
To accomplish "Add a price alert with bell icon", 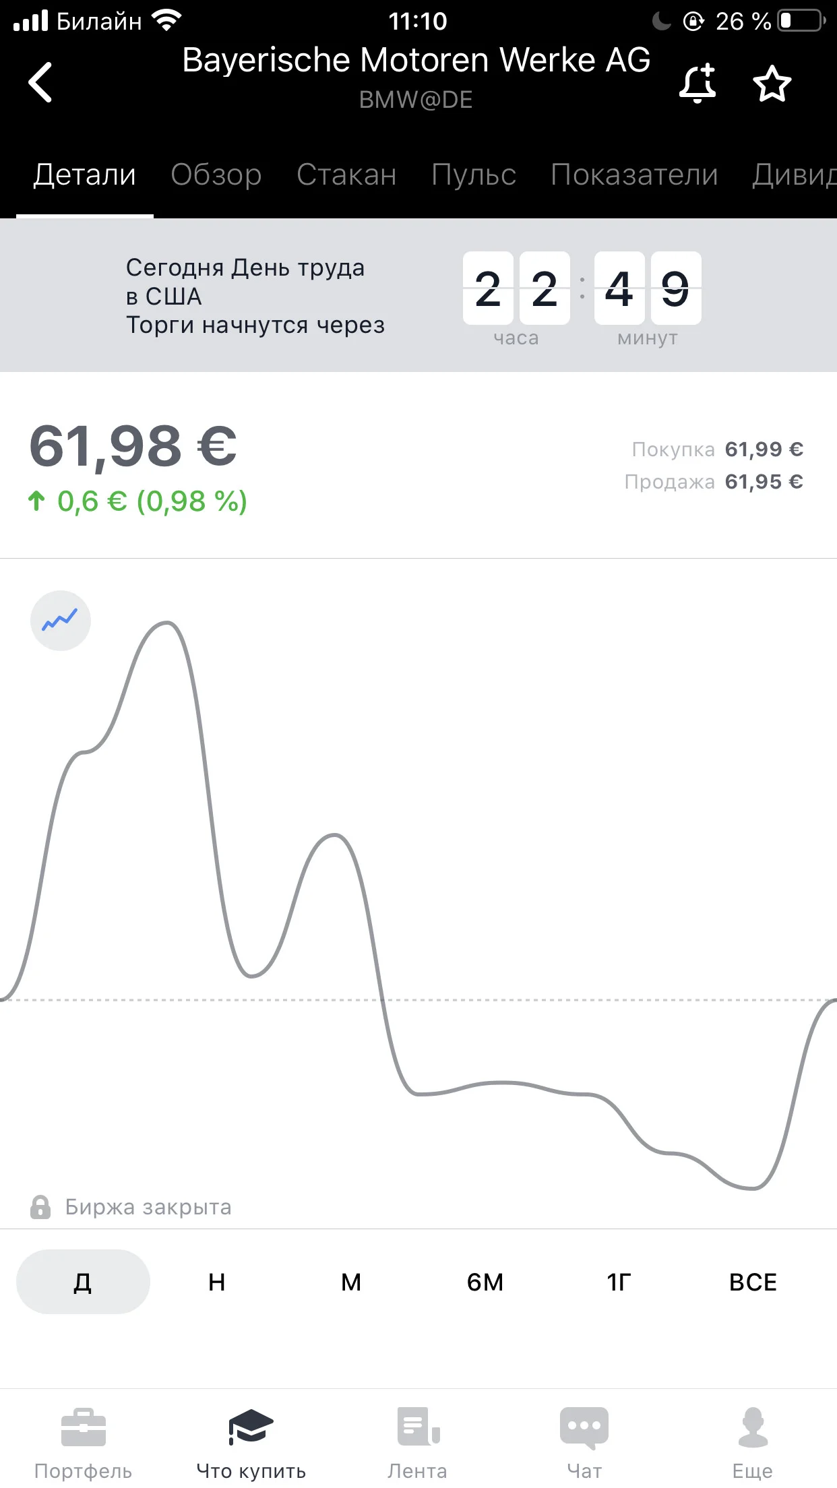I will 697,84.
